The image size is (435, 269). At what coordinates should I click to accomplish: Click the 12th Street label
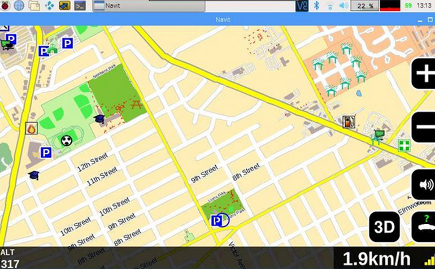click(x=92, y=162)
